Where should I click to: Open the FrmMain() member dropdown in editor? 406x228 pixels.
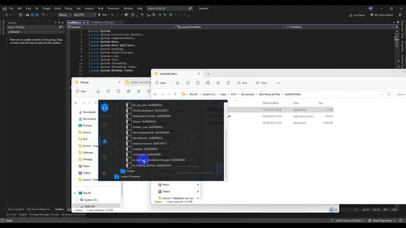pos(340,27)
